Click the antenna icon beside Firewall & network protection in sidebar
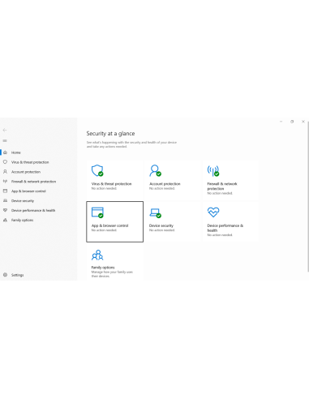Image resolution: width=309 pixels, height=399 pixels. point(5,181)
